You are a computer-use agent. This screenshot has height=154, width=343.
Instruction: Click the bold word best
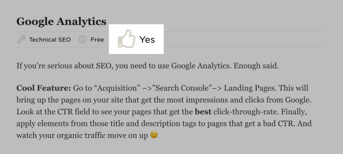(x=203, y=112)
